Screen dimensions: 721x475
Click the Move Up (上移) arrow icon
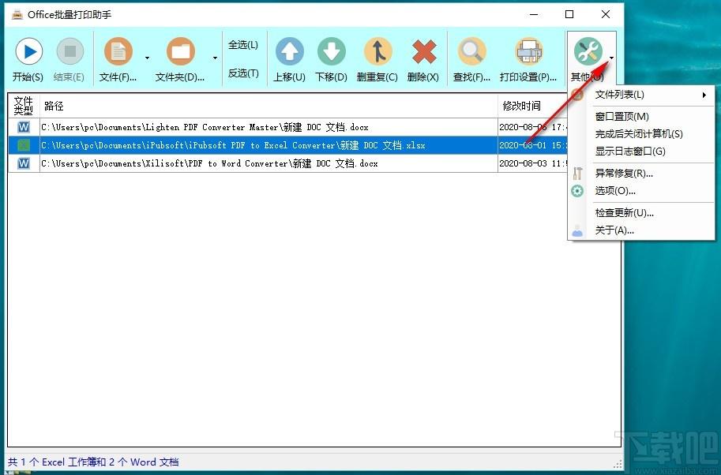(x=289, y=51)
